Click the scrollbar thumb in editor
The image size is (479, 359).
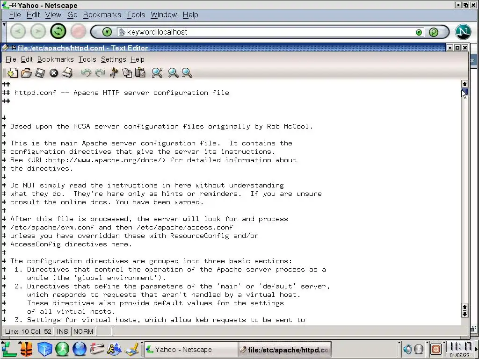[464, 92]
